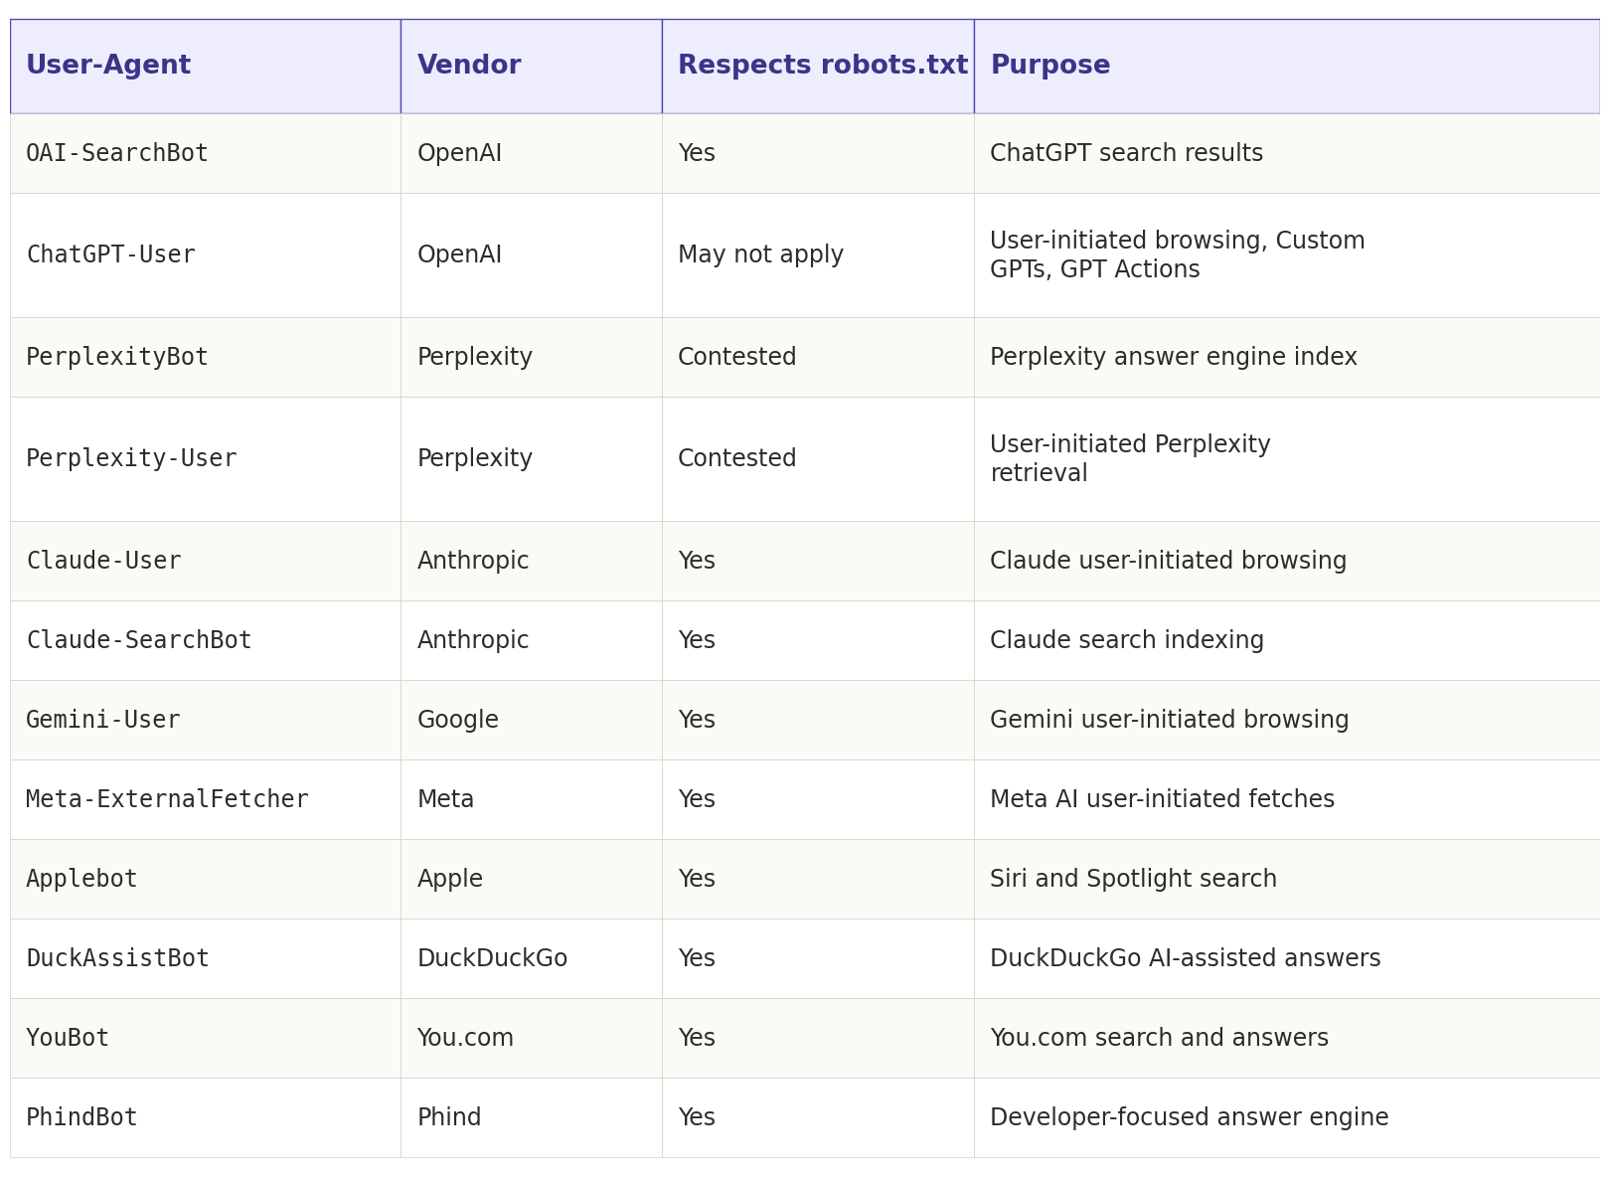This screenshot has width=1610, height=1177.
Task: Click the 'May not apply' cell
Action: click(818, 255)
